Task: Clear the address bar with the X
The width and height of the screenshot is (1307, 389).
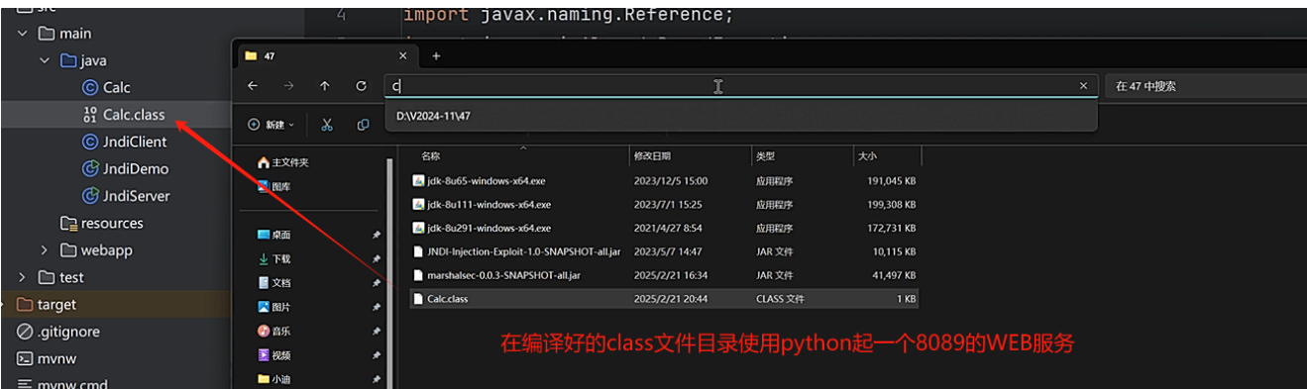Action: pyautogui.click(x=1083, y=86)
